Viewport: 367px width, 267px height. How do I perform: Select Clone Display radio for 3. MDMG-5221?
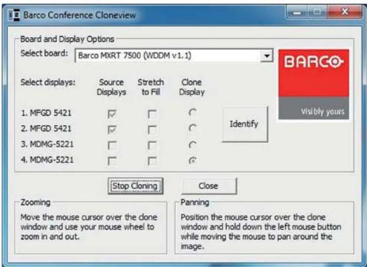(x=193, y=145)
